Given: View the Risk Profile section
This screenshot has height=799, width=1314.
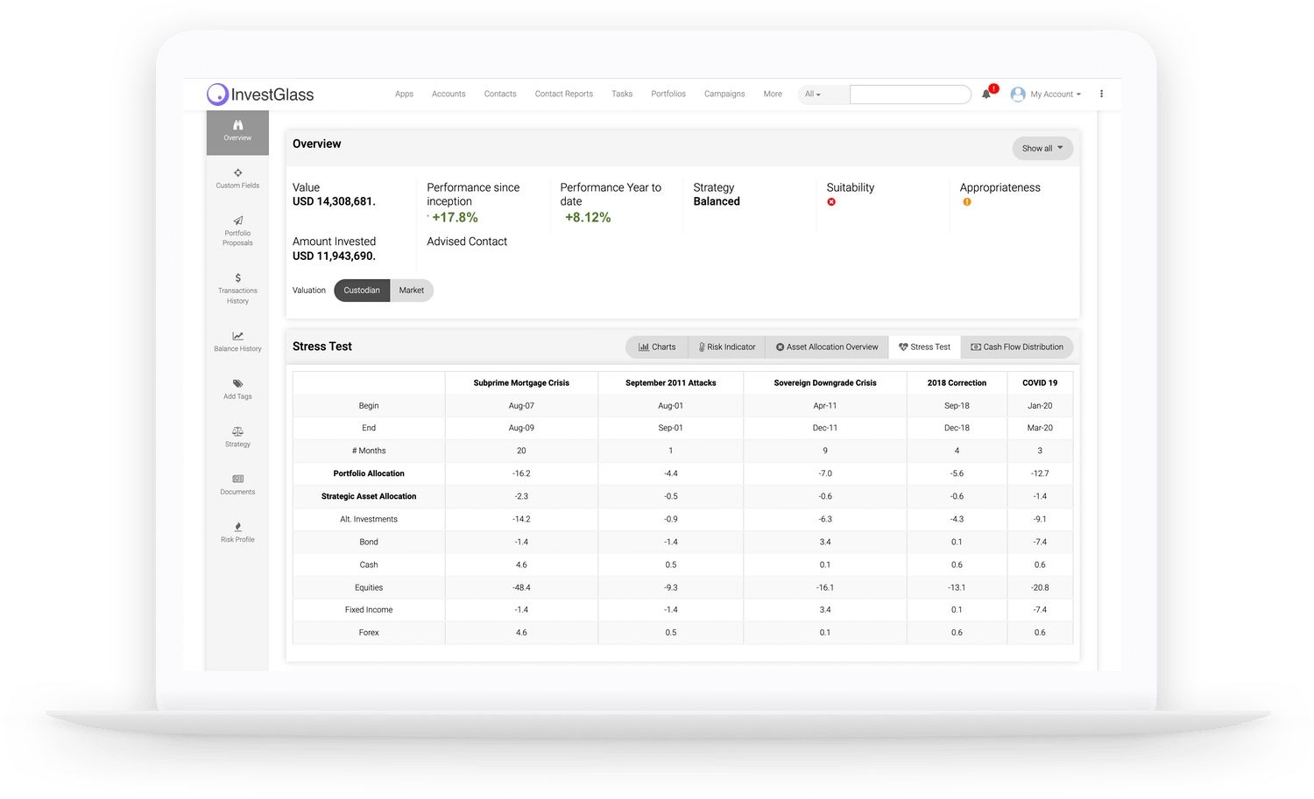Looking at the screenshot, I should pyautogui.click(x=237, y=532).
